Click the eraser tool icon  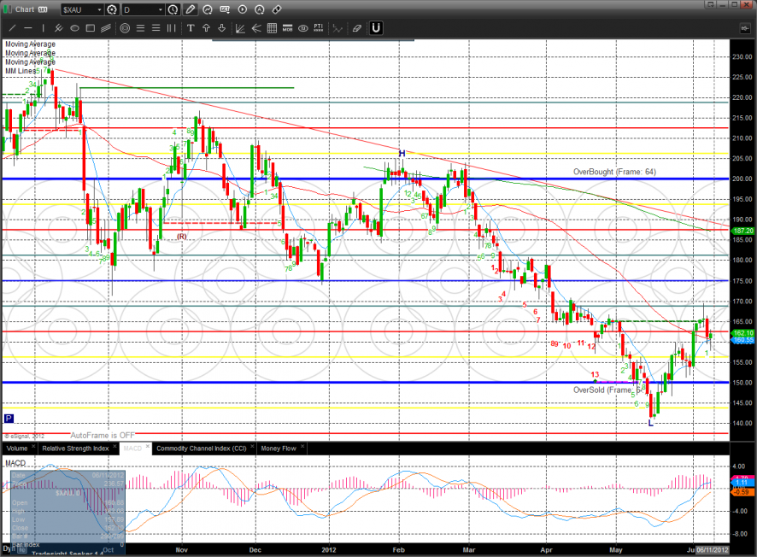coord(356,28)
